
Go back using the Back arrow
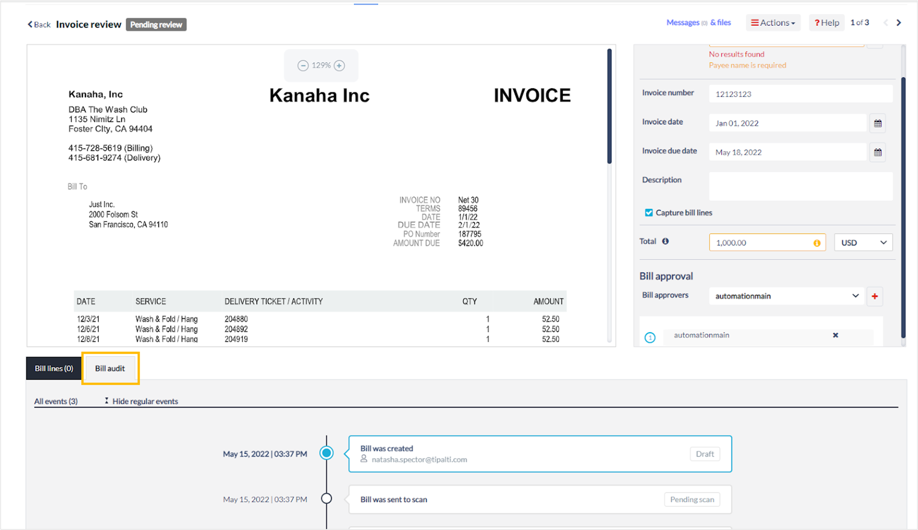(39, 24)
